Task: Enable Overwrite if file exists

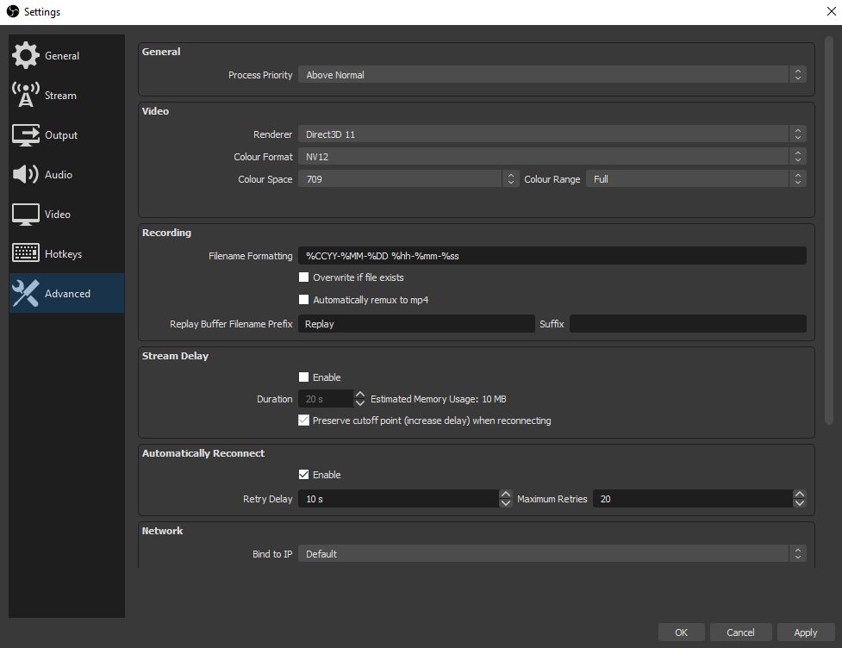Action: click(x=303, y=277)
